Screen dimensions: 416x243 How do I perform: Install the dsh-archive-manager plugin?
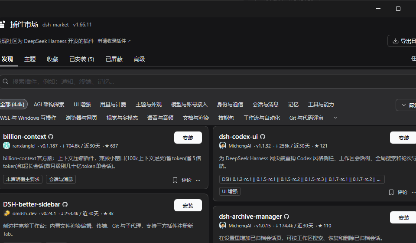pos(403,217)
